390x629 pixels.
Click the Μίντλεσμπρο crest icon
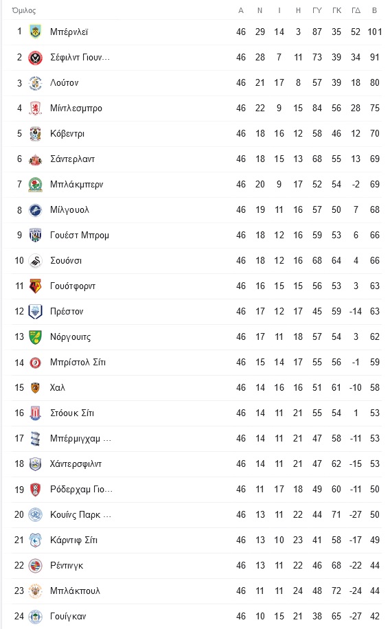pos(35,108)
